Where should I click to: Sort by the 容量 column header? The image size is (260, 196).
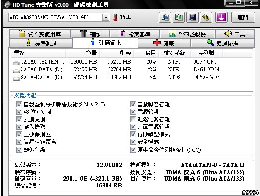[x=83, y=53]
